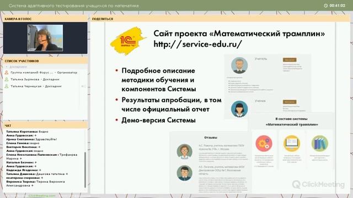Click the brown button in the Учитель card

coord(290,60)
